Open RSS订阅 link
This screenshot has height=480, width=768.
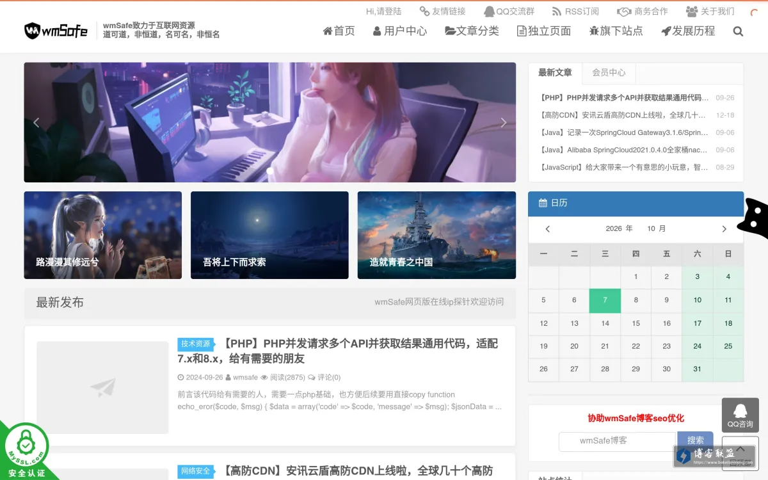tap(575, 11)
